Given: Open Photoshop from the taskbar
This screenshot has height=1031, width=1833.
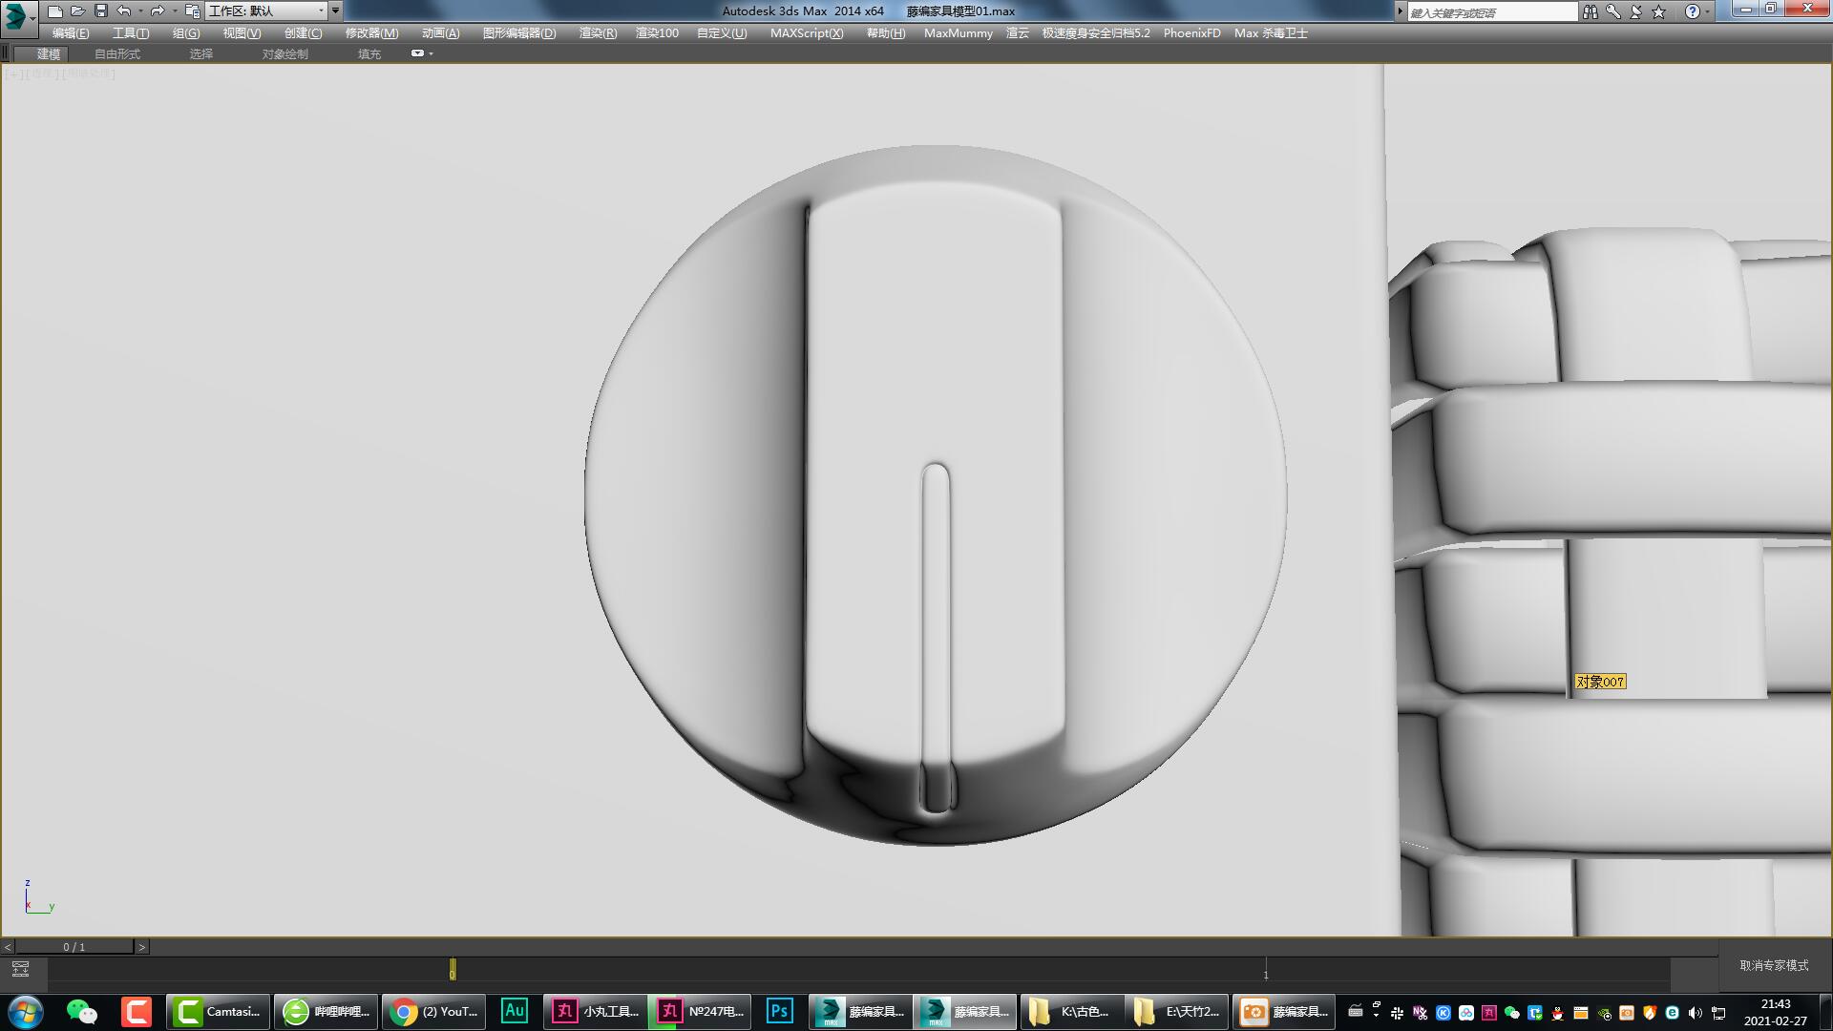Looking at the screenshot, I should point(779,1011).
